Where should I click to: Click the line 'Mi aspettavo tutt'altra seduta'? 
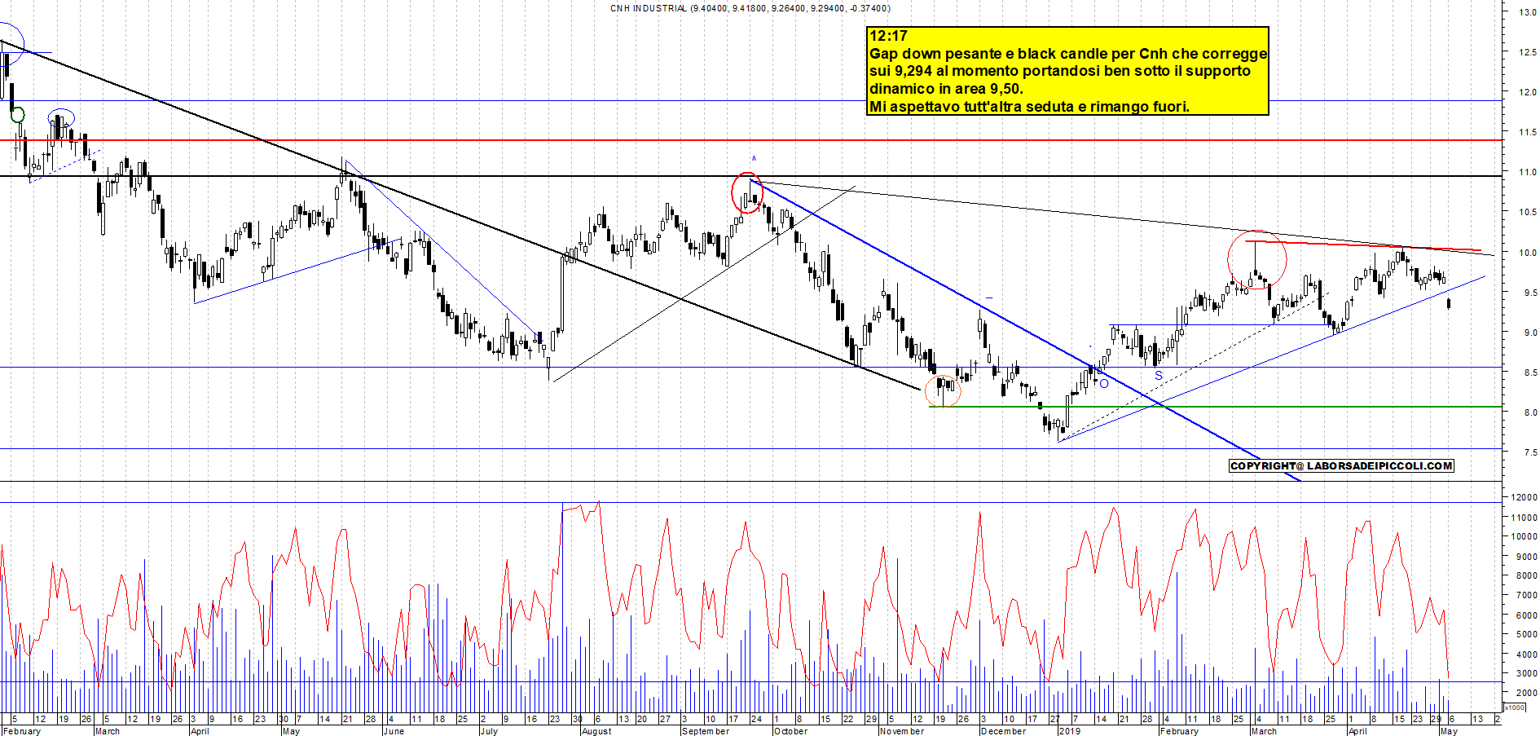pos(1029,107)
